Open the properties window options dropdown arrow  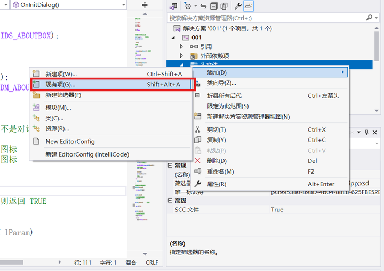[x=358, y=133]
